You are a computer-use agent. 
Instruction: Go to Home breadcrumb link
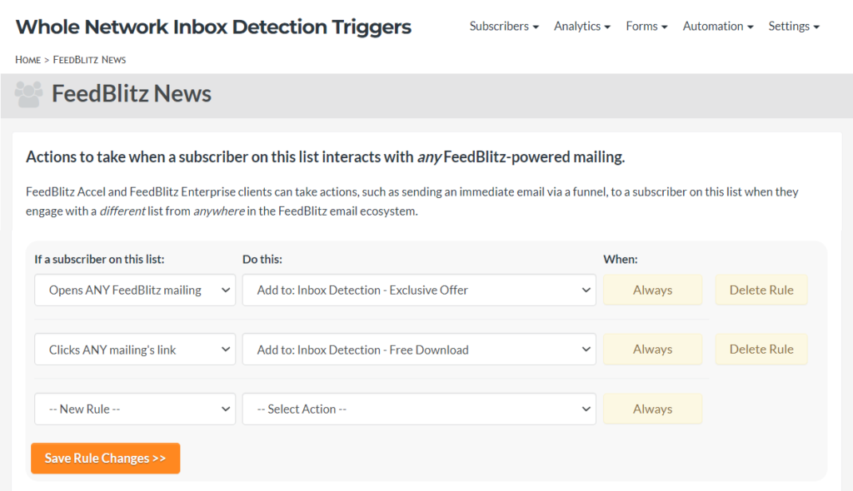pyautogui.click(x=27, y=60)
